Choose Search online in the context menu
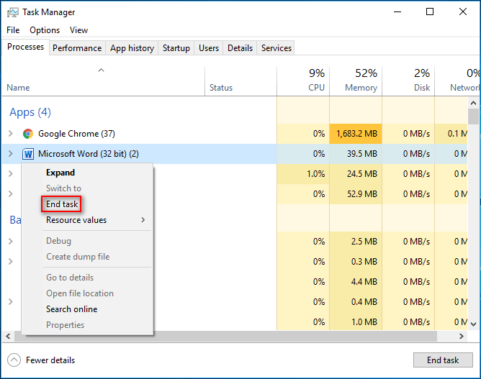481x379 pixels. pyautogui.click(x=71, y=309)
